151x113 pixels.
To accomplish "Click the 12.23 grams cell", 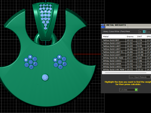I will [x=131, y=61].
